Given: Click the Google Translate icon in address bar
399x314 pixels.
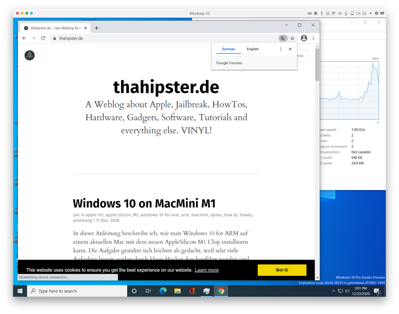Looking at the screenshot, I should point(283,38).
